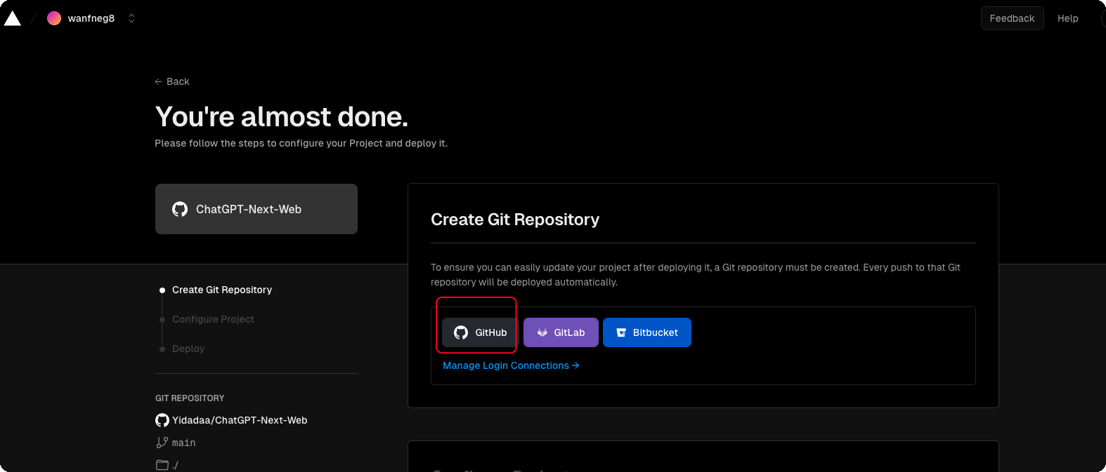Go Back using the arrow link

pos(172,81)
